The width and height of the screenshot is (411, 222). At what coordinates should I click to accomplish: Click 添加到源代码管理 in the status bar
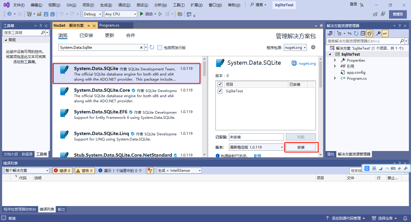click(x=346, y=218)
